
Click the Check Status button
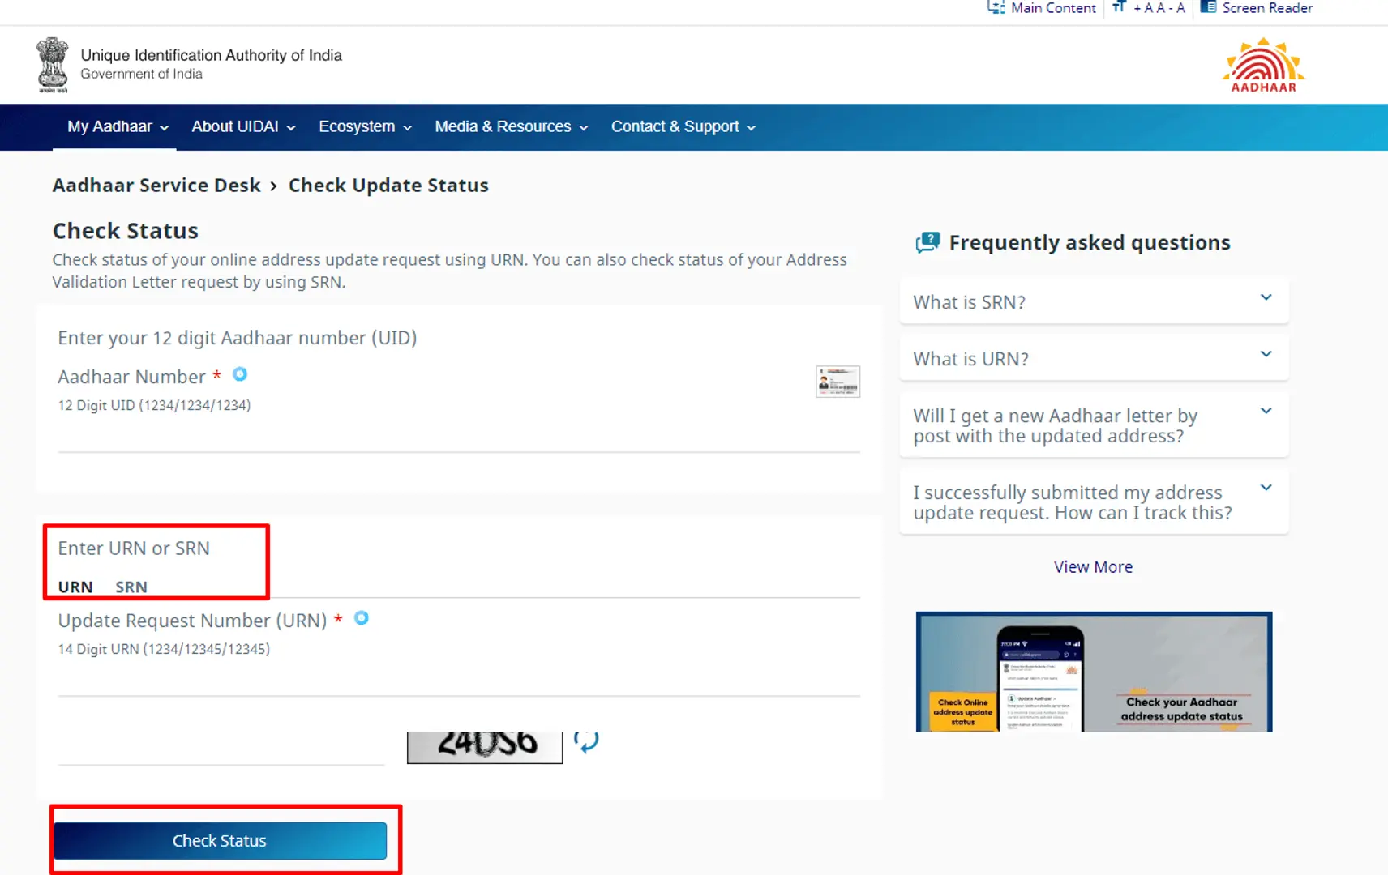220,840
